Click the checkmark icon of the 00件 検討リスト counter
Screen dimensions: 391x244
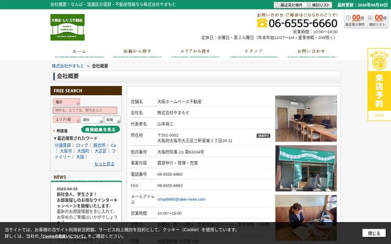click(x=370, y=18)
